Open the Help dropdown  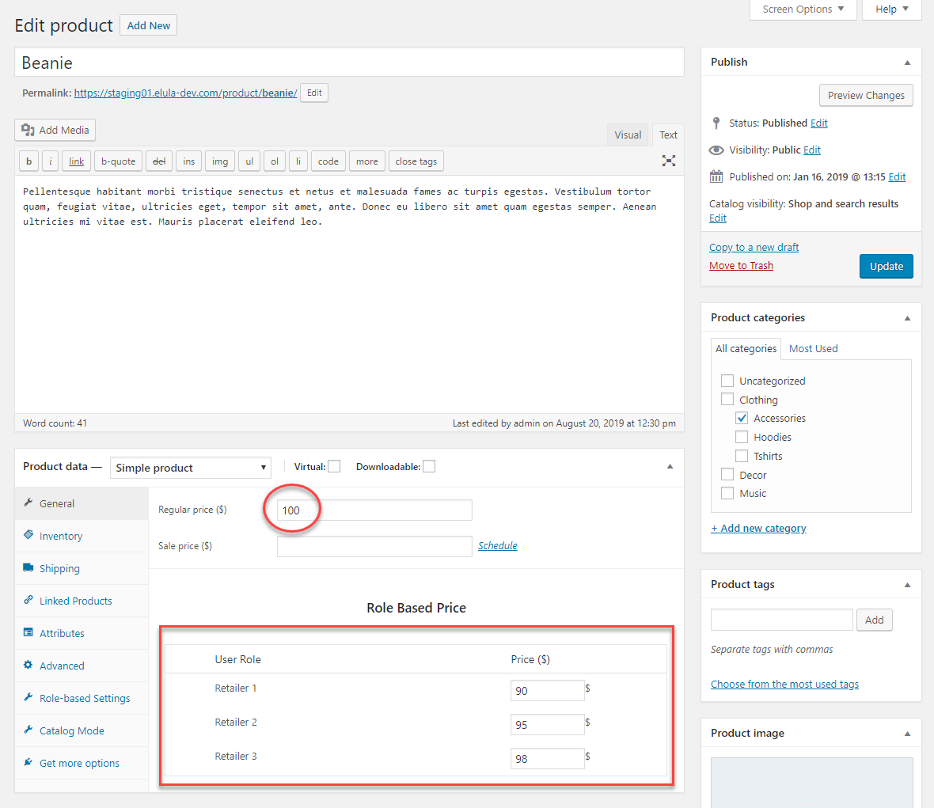click(x=892, y=9)
